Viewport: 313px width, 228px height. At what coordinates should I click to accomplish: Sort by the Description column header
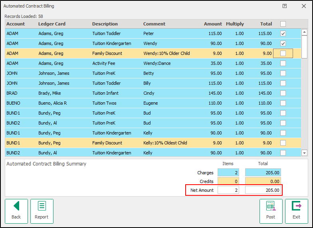105,24
